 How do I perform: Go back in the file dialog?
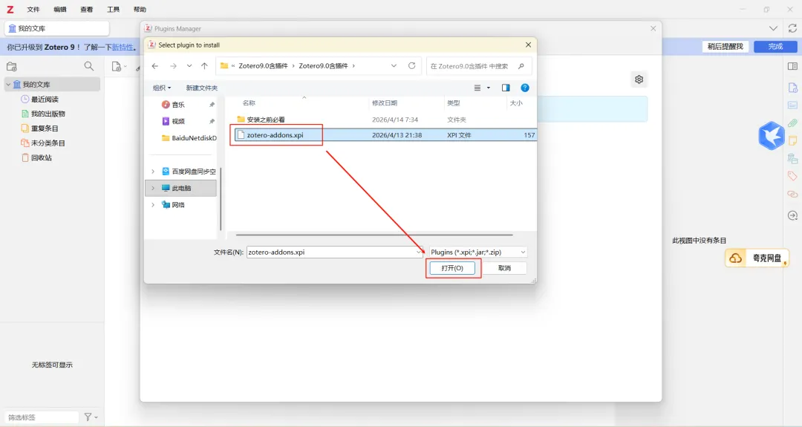click(155, 66)
